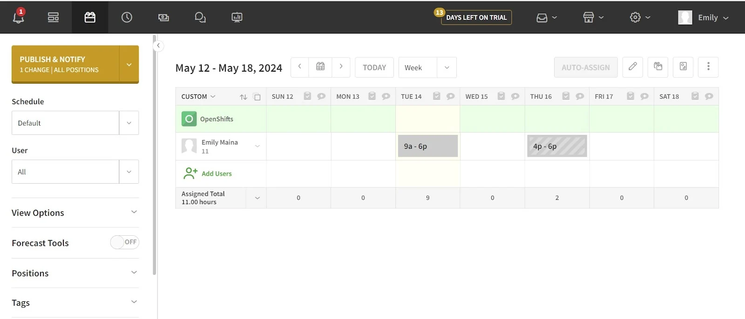This screenshot has height=319, width=745.
Task: Click the TUE 14 comment icon
Action: point(451,96)
